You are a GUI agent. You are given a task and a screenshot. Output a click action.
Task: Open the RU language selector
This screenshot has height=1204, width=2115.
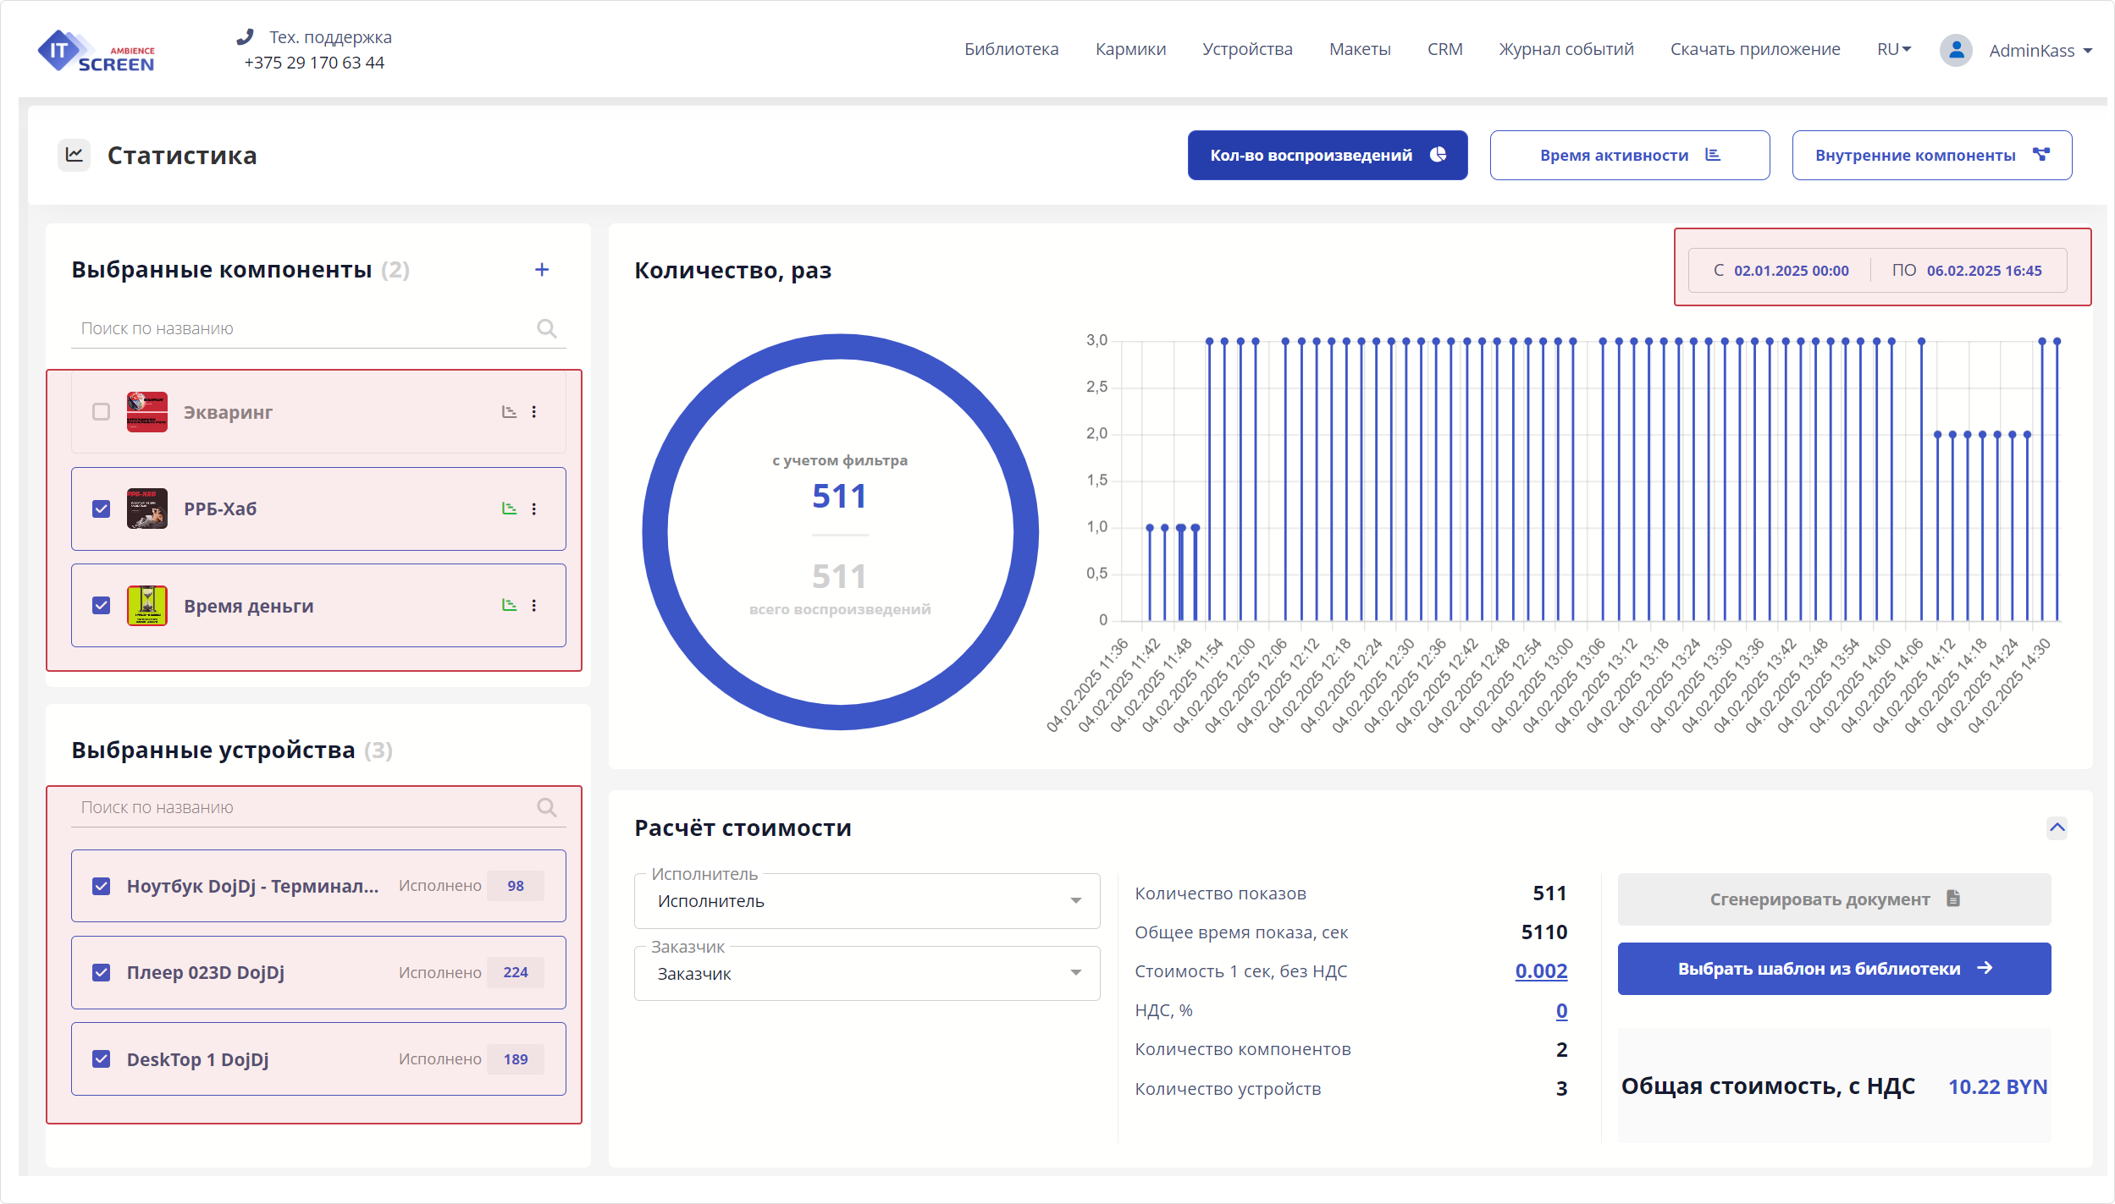[1893, 49]
